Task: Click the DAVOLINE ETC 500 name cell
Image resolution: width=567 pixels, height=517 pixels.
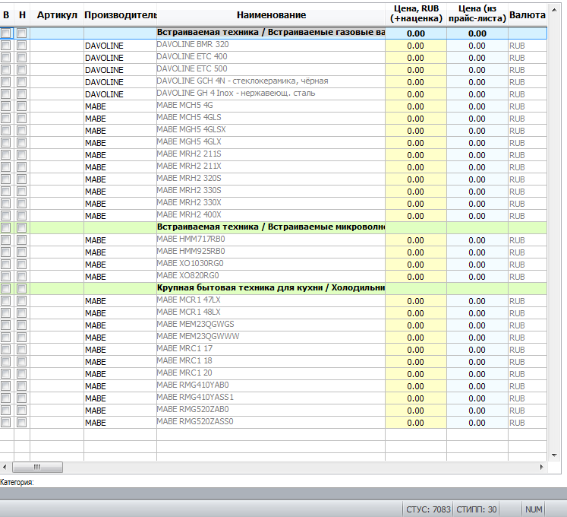Action: coord(271,69)
